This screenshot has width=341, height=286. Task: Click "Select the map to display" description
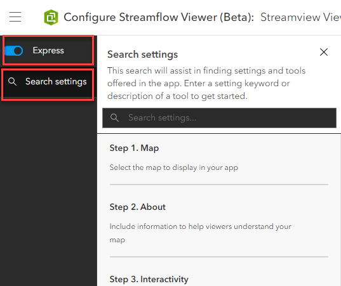tap(174, 167)
